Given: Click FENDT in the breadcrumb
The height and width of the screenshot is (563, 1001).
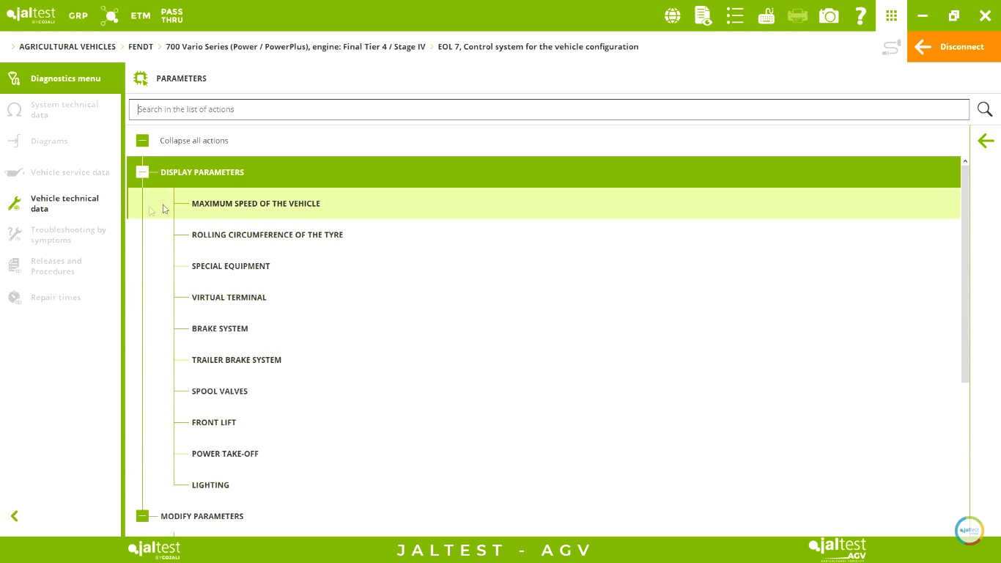Looking at the screenshot, I should 141,47.
